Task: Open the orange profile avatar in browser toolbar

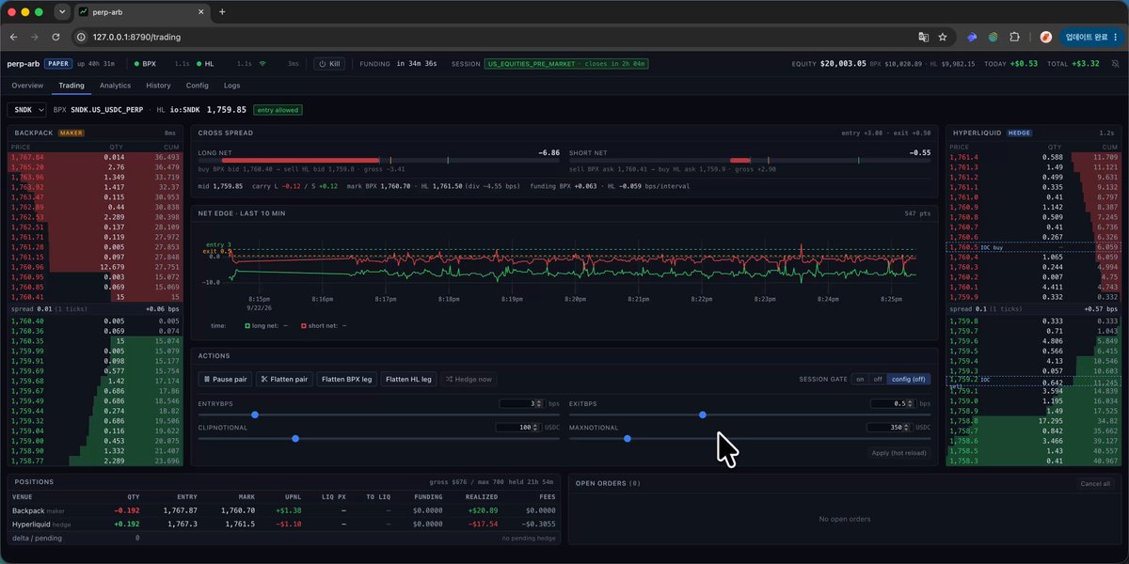Action: [x=1045, y=37]
